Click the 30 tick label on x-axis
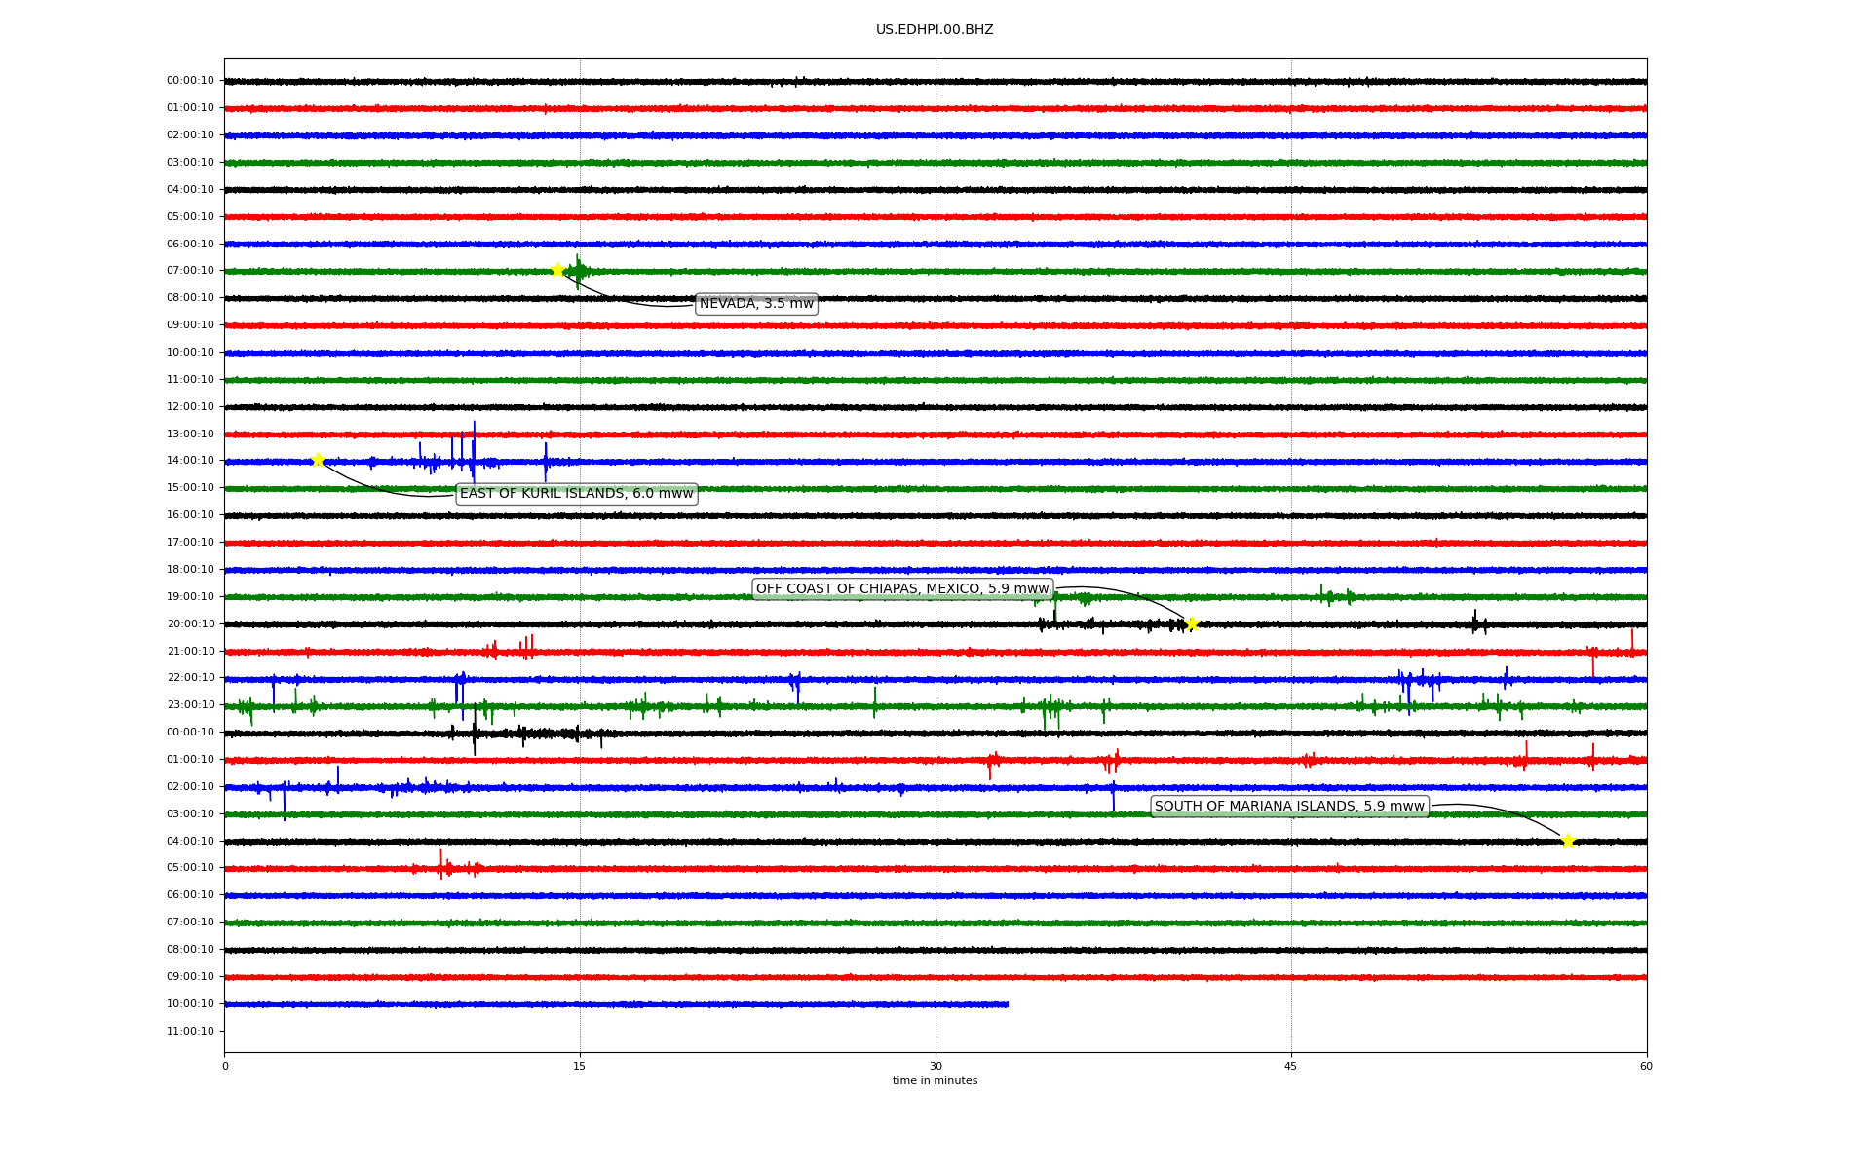The image size is (1871, 1169). (935, 1066)
